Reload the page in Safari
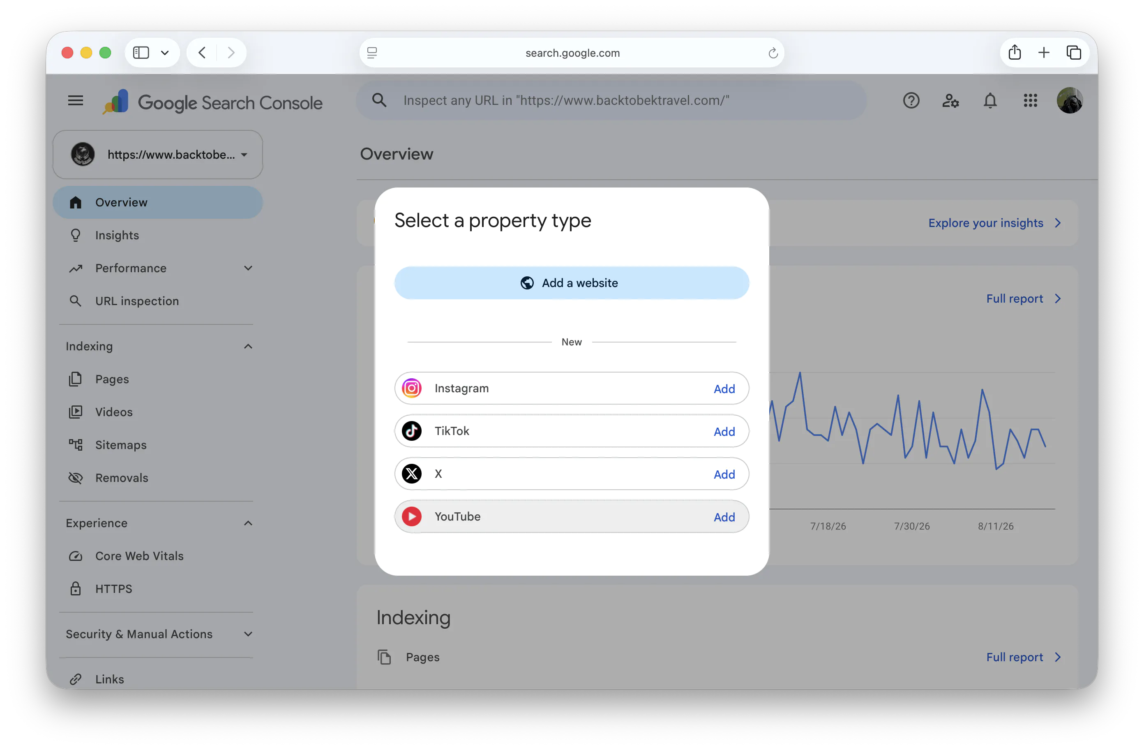Image resolution: width=1144 pixels, height=750 pixels. [773, 53]
